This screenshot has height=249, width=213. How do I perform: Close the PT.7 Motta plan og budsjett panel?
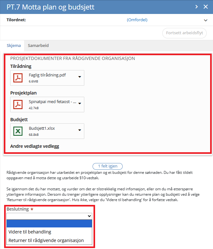coord(206,7)
